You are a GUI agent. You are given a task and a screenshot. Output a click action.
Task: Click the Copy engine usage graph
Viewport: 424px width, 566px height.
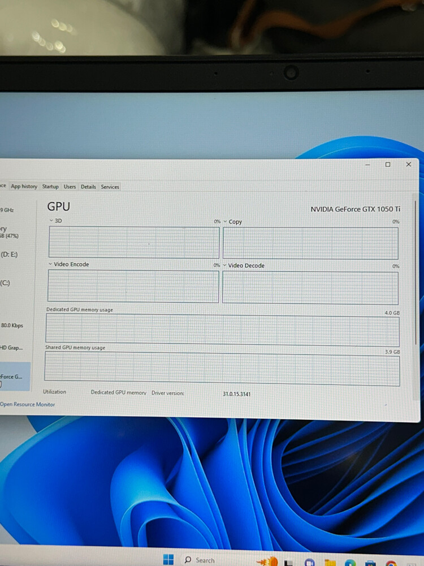pos(310,243)
